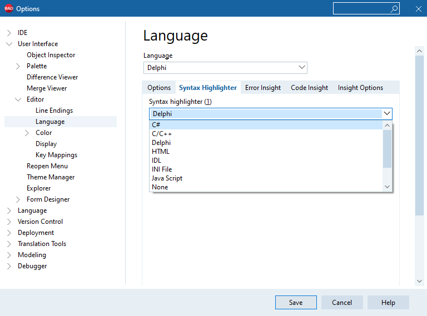
Task: Collapse the Editor tree node
Action: 18,99
